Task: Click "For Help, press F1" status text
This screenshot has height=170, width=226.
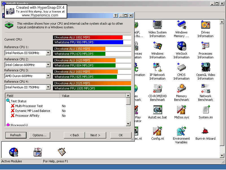Action: point(56,161)
